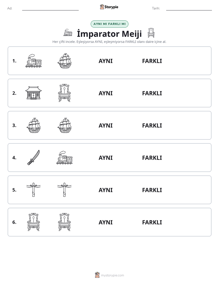Click the Tarih date input line
Screen dimensions: 219x284
189,8
